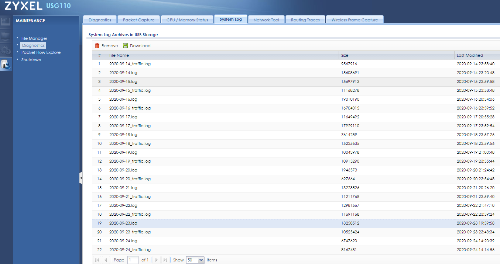Select file 2020-09-14_traffic.log
Screen dimensions: 500x264
pos(130,64)
